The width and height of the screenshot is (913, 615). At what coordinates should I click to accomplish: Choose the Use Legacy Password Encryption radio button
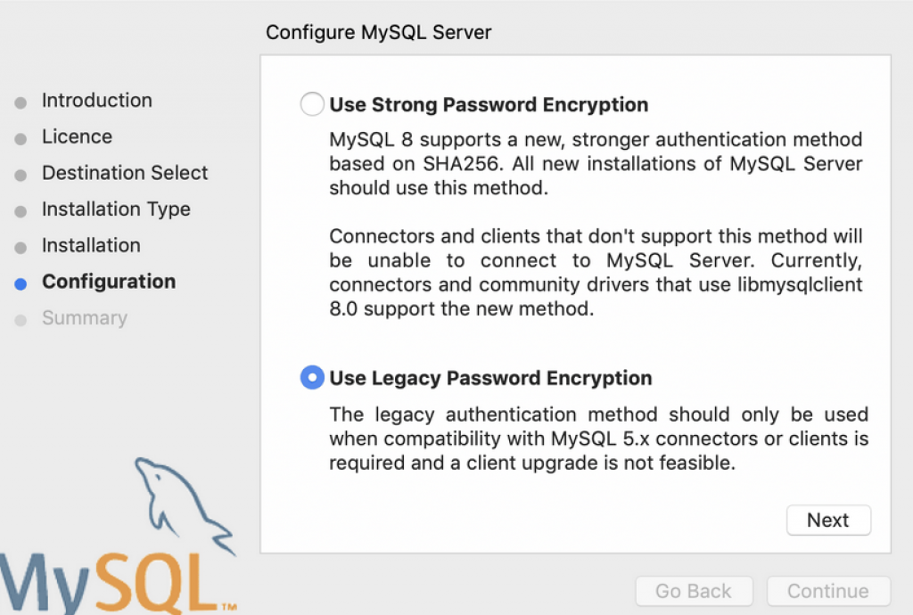pos(312,378)
